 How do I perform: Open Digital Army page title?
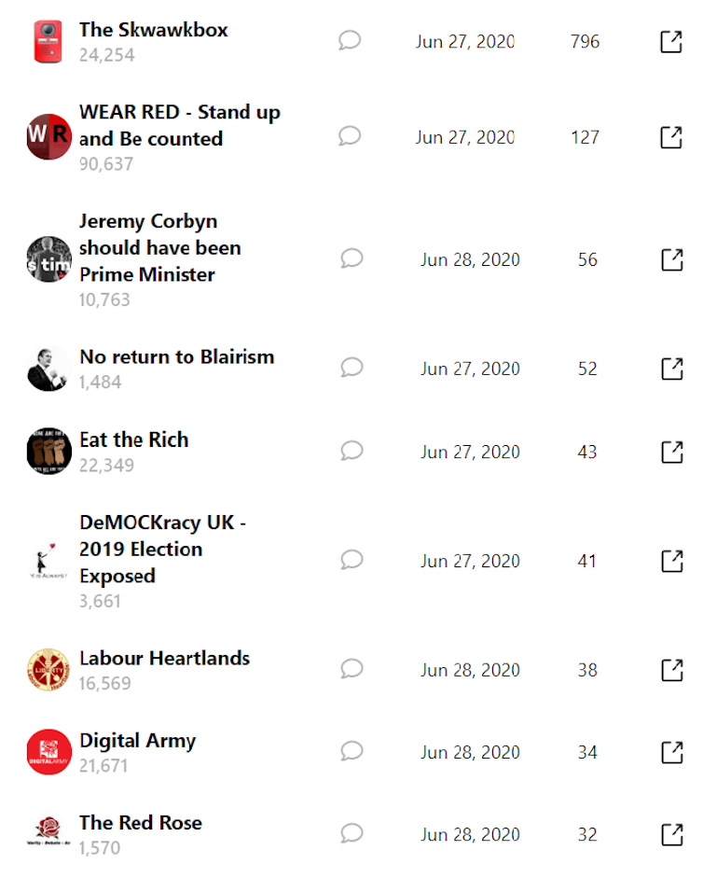pyautogui.click(x=137, y=741)
